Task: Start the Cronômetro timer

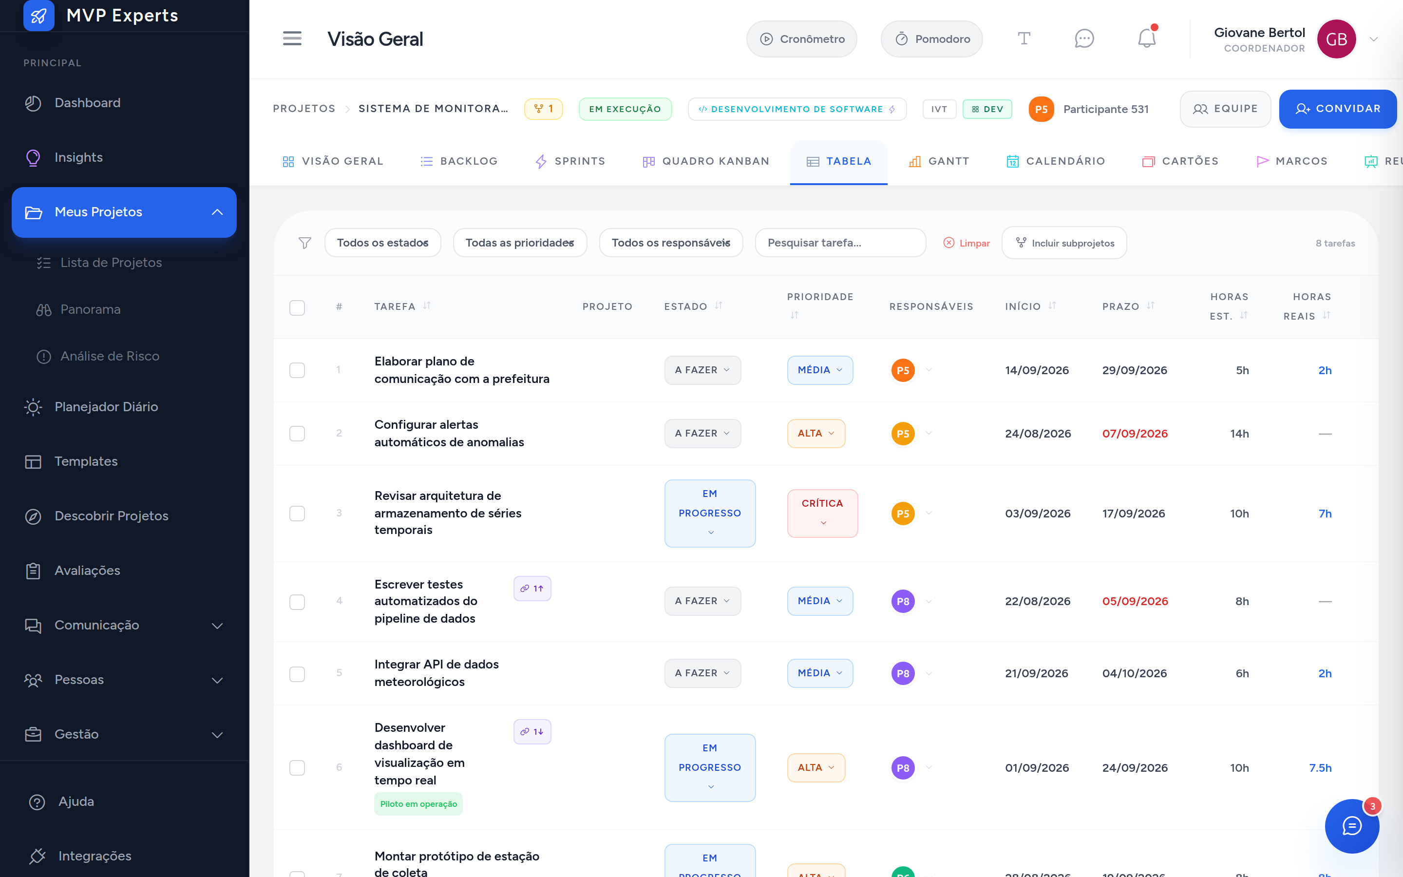Action: pos(802,39)
